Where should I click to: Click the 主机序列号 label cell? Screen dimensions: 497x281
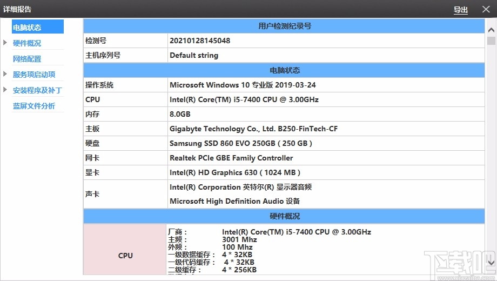125,55
